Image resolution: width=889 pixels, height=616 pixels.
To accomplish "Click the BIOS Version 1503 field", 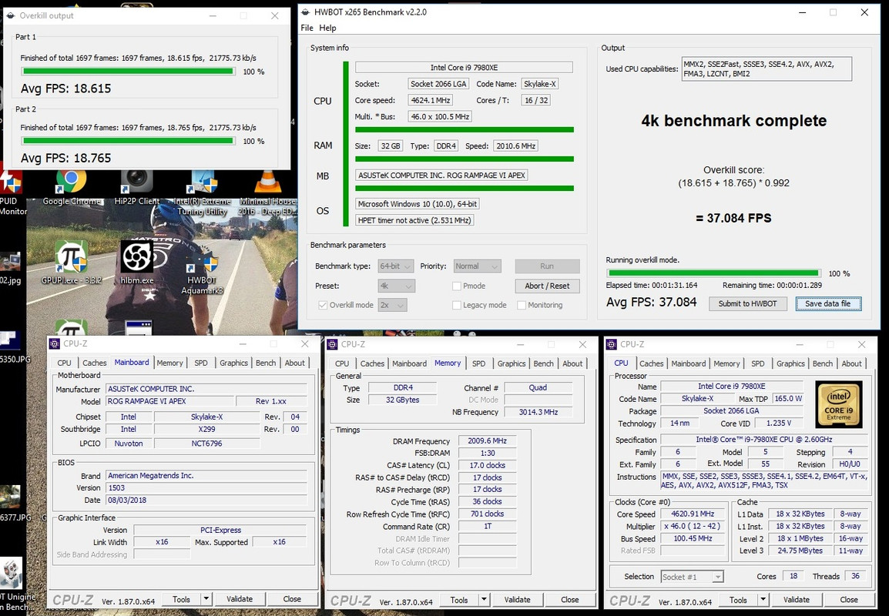I will [x=207, y=487].
